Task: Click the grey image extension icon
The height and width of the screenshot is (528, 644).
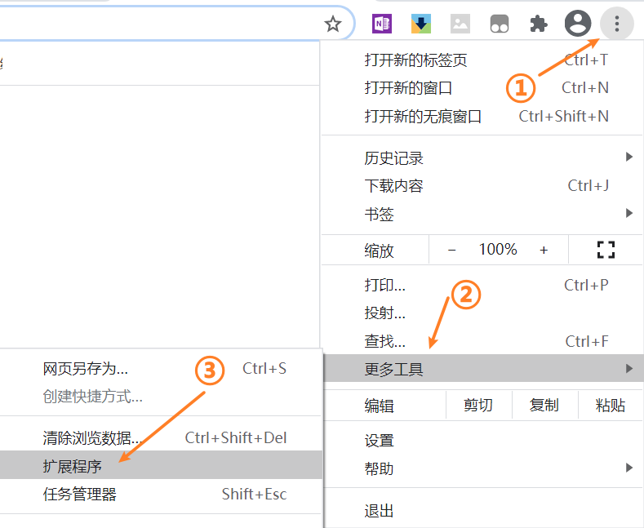Action: [460, 24]
